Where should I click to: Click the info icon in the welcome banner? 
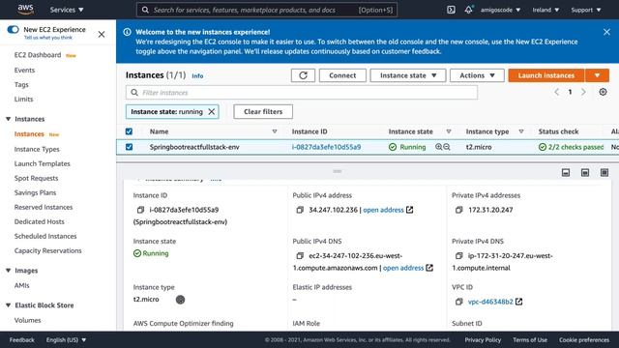click(127, 32)
